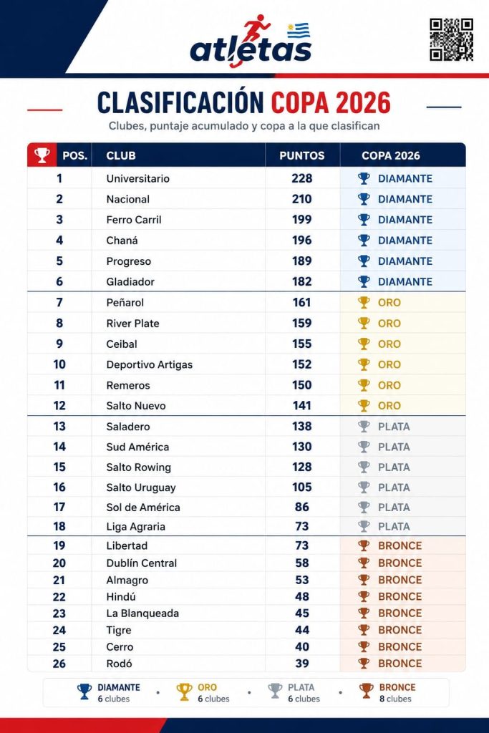This screenshot has height=733, width=489.
Task: Click the QR code in the header
Action: click(451, 40)
